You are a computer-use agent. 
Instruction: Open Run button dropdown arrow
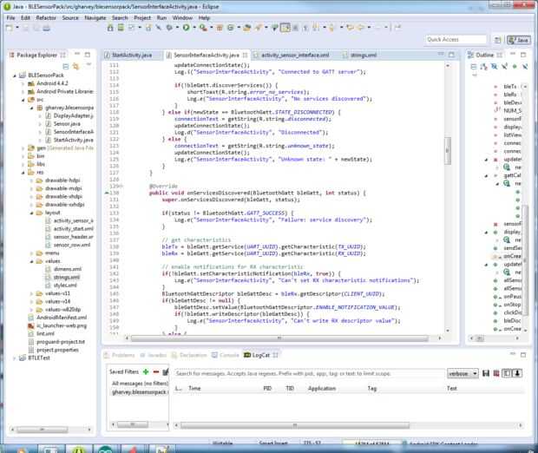[194, 28]
